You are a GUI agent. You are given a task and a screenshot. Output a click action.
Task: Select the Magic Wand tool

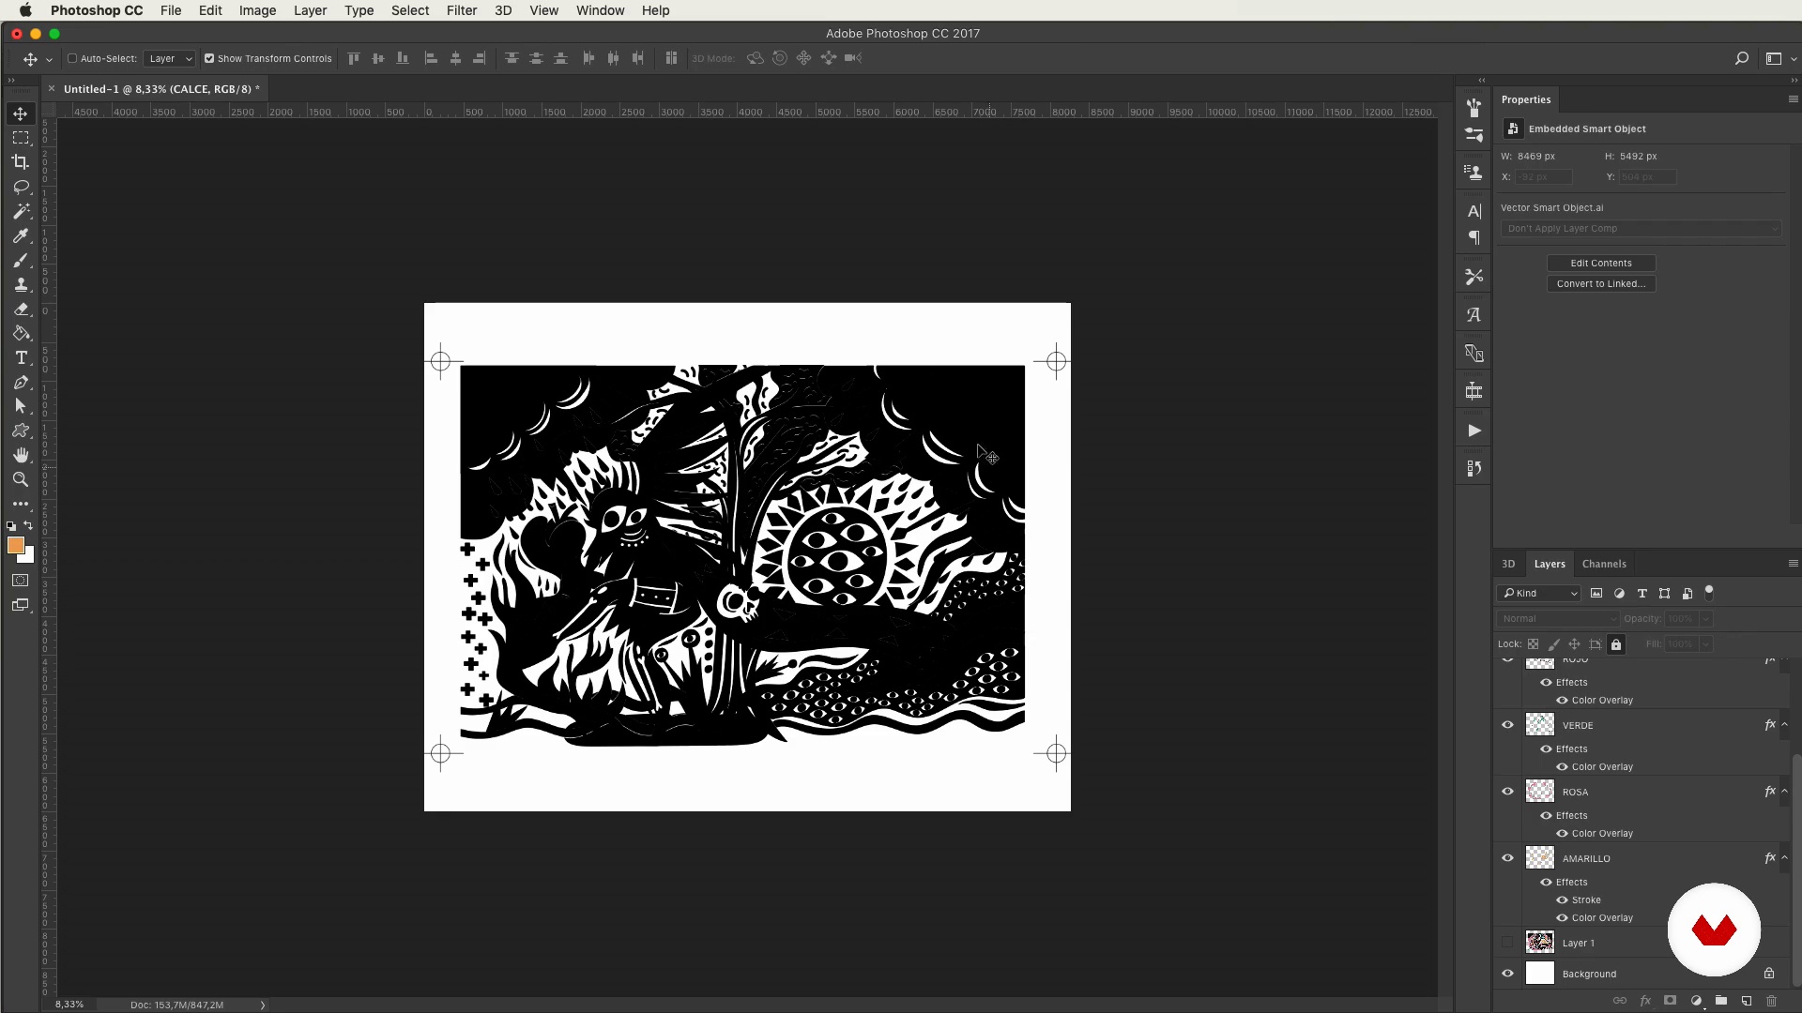point(21,211)
